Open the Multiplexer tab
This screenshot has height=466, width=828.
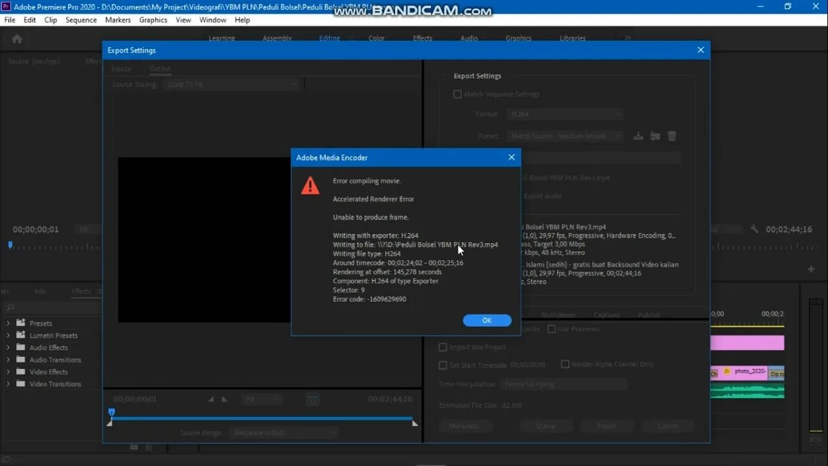tap(558, 315)
